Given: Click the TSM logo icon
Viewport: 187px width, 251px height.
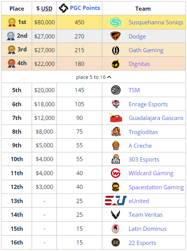Looking at the screenshot, I should click(116, 90).
